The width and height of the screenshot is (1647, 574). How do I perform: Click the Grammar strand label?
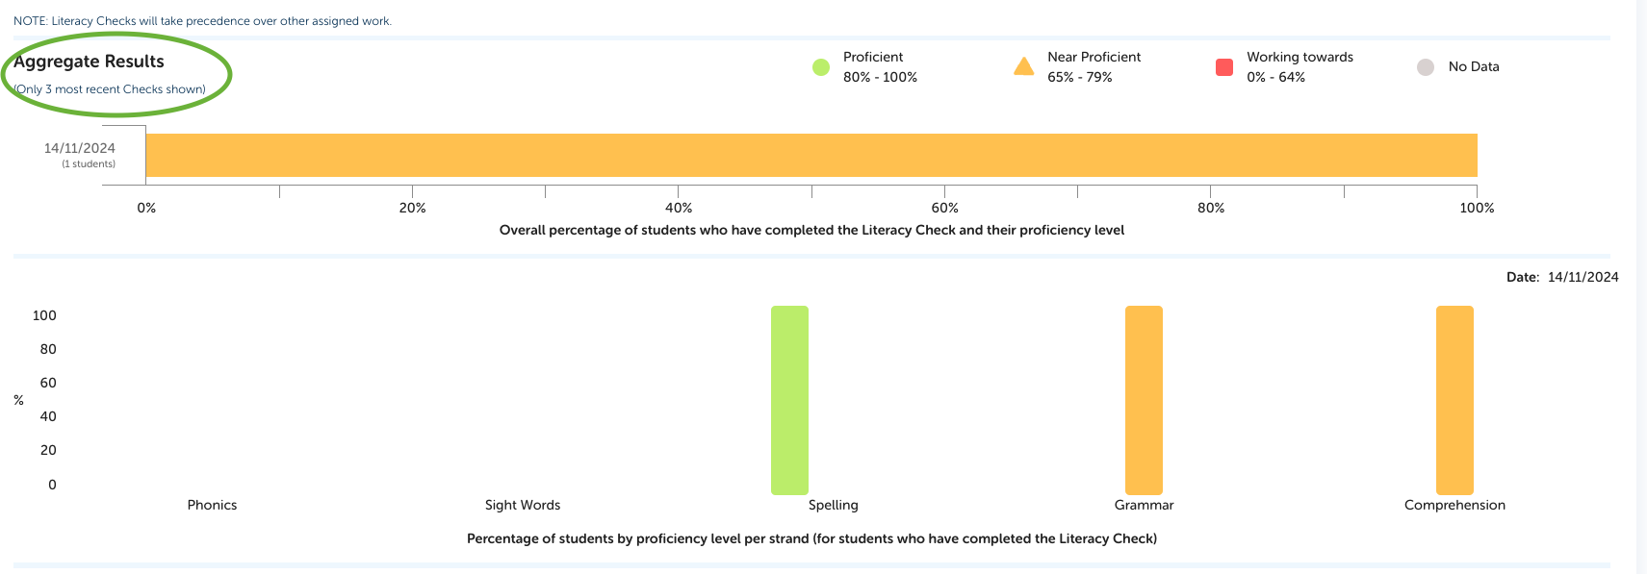[1144, 505]
